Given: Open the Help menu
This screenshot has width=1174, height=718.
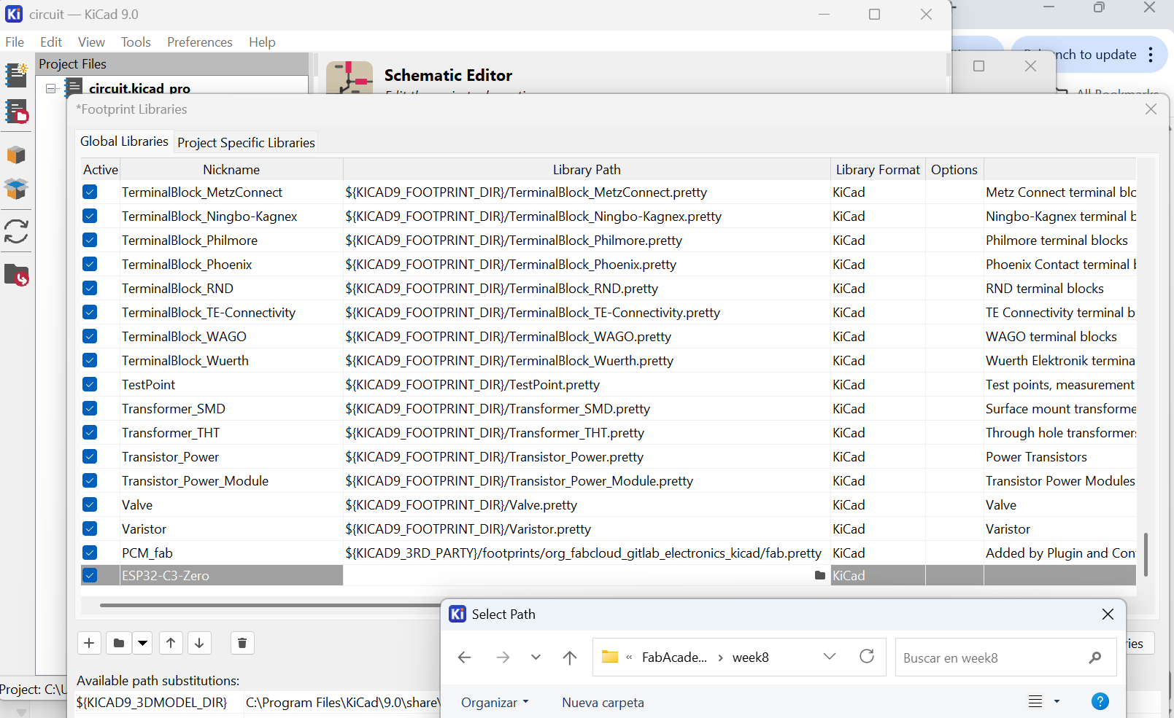Looking at the screenshot, I should click(x=262, y=42).
